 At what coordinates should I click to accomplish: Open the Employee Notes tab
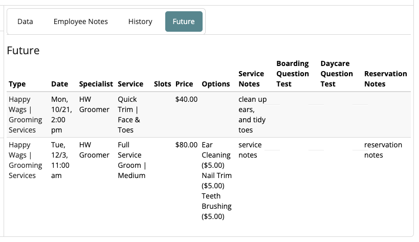coord(81,21)
